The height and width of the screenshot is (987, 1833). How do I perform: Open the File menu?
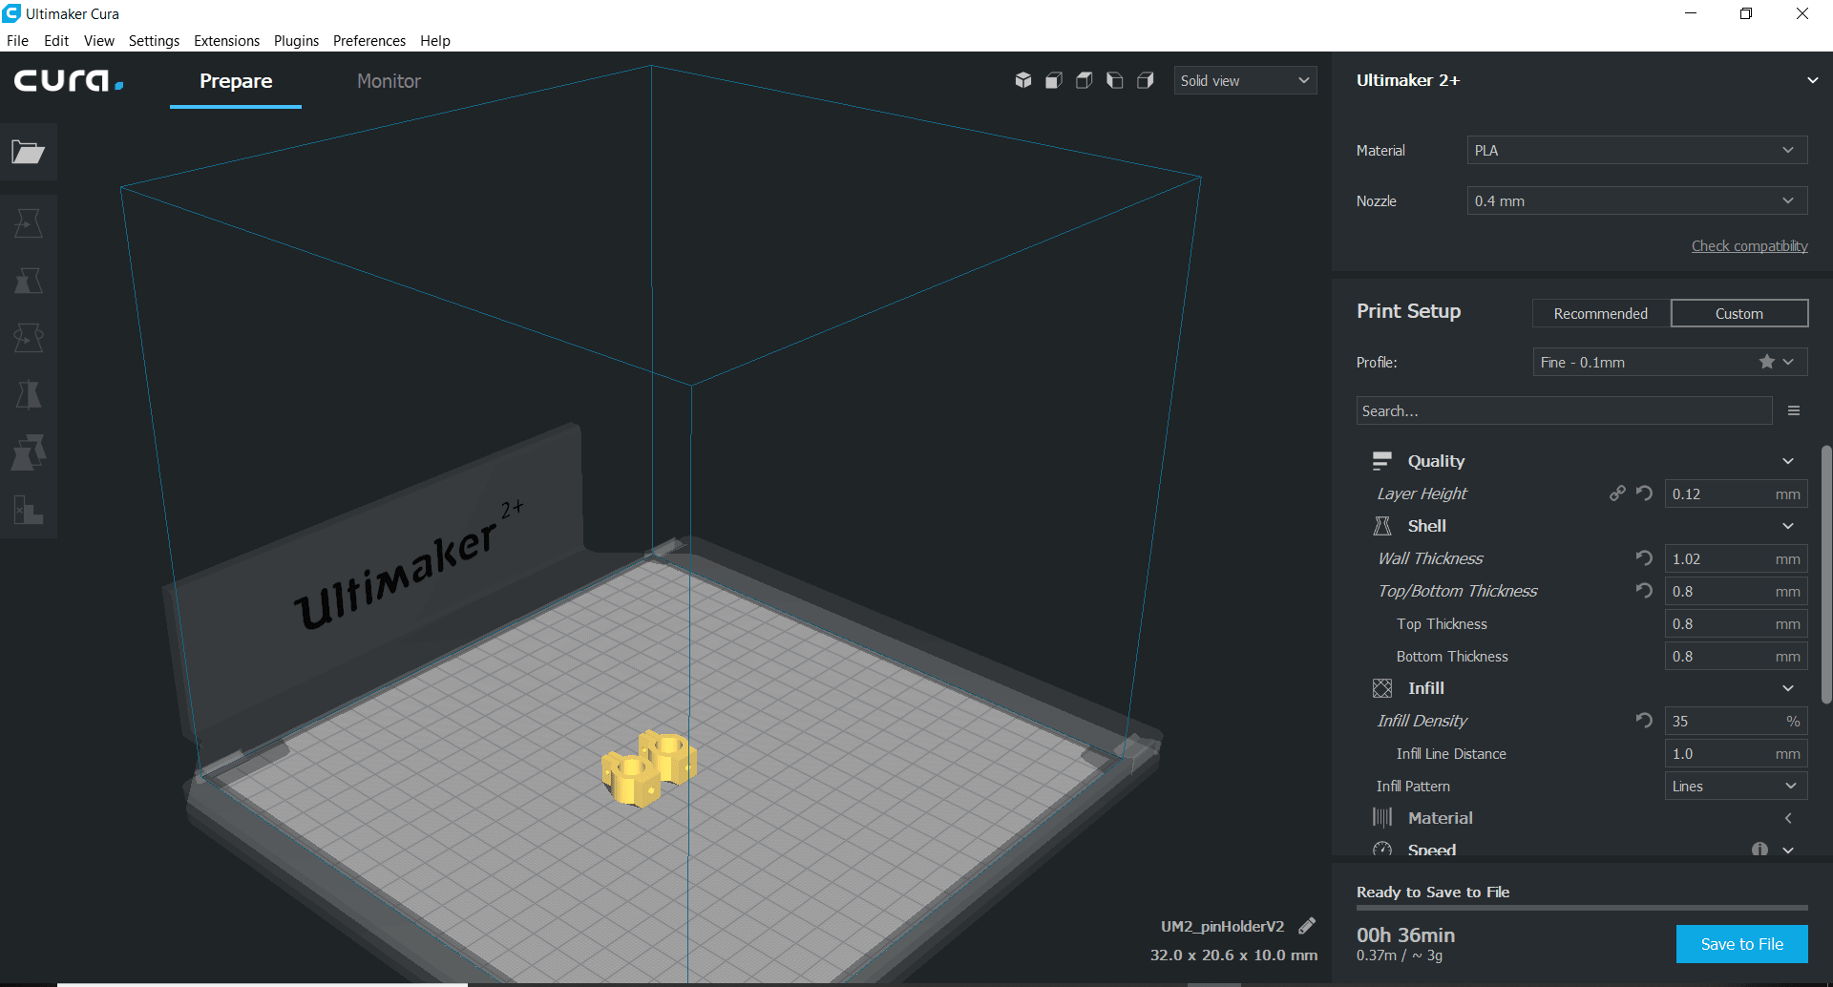(x=17, y=40)
